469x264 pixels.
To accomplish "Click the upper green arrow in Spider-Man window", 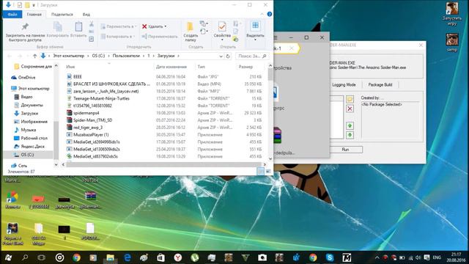I will pos(350,125).
